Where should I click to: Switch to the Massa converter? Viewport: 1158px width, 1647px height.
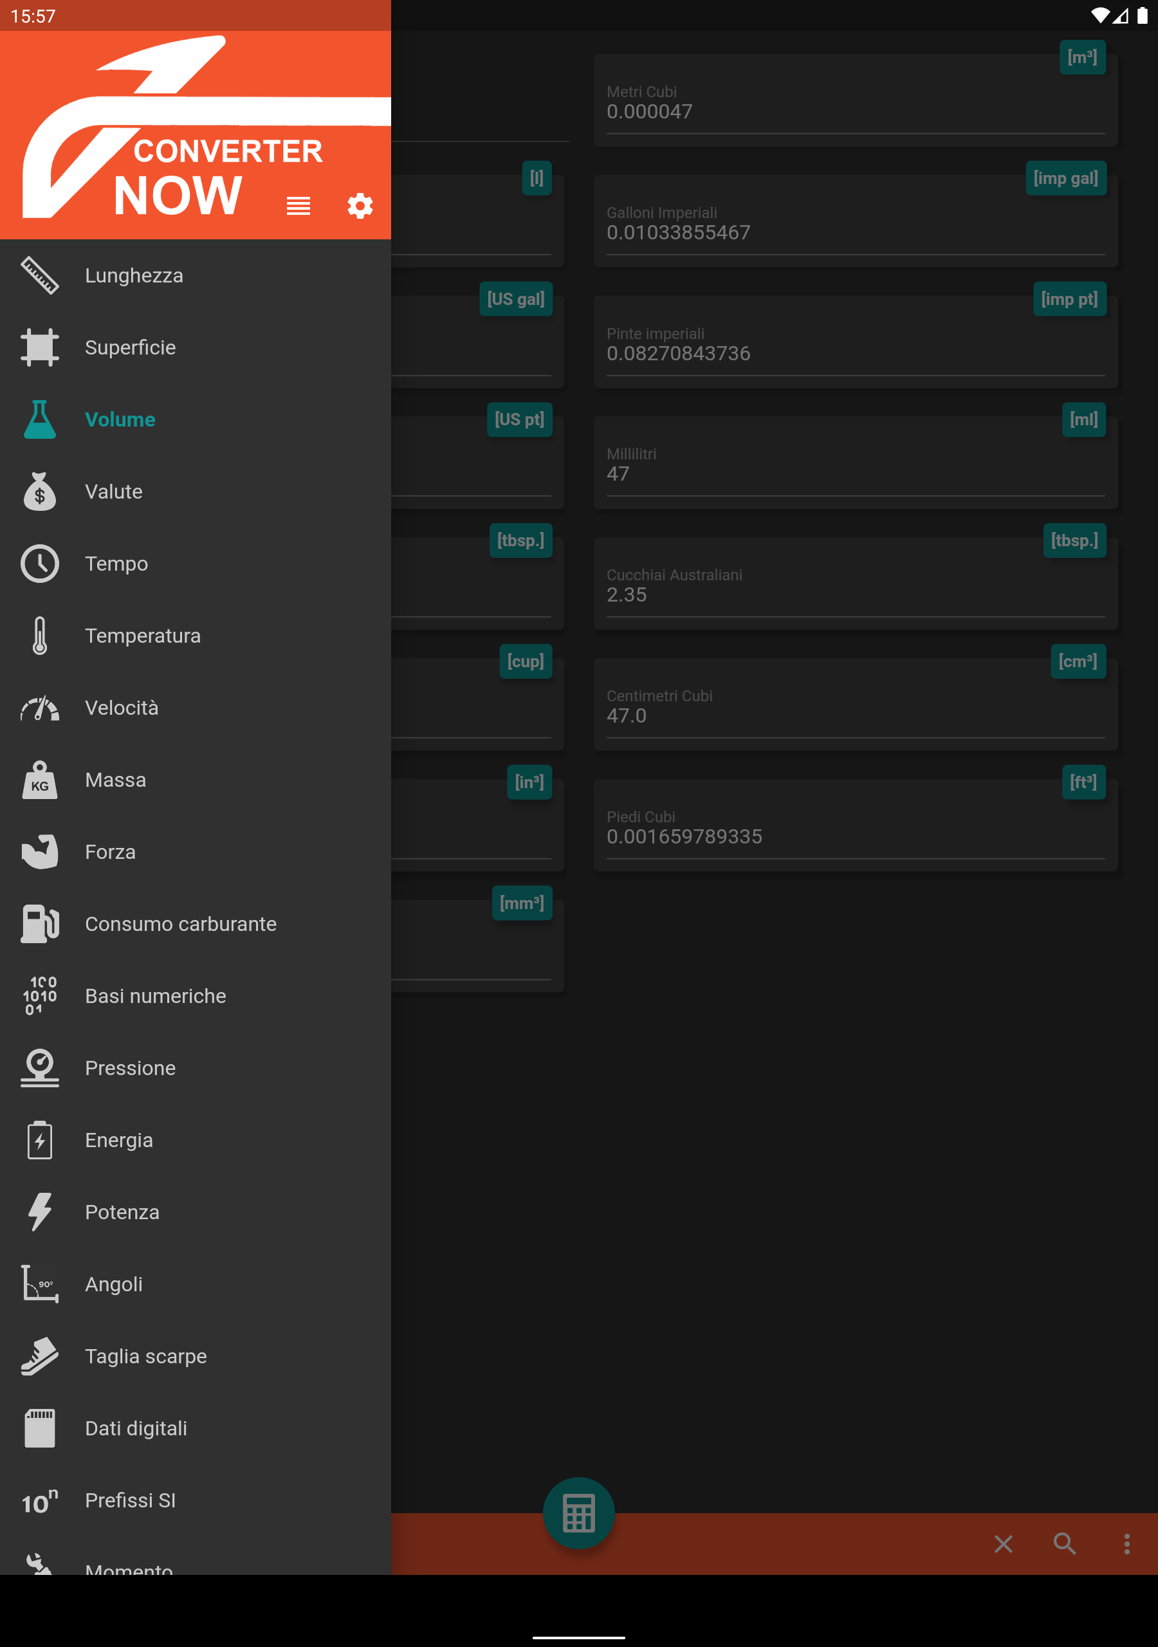click(116, 780)
